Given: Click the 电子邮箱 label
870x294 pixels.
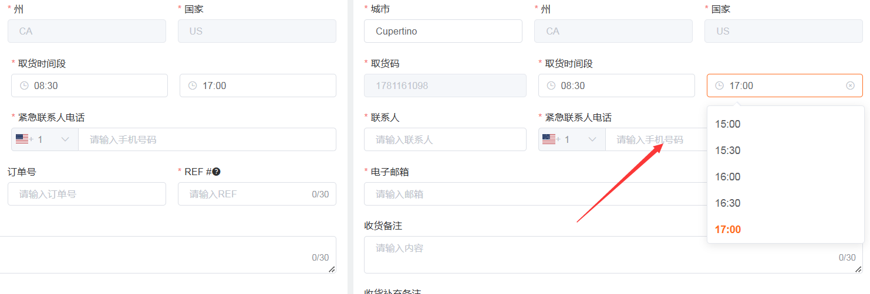Looking at the screenshot, I should tap(390, 172).
